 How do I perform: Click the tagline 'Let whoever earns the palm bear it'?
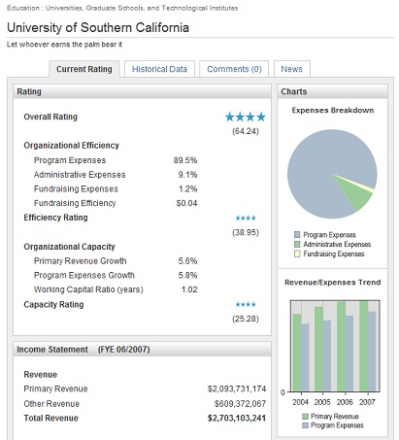tap(64, 45)
